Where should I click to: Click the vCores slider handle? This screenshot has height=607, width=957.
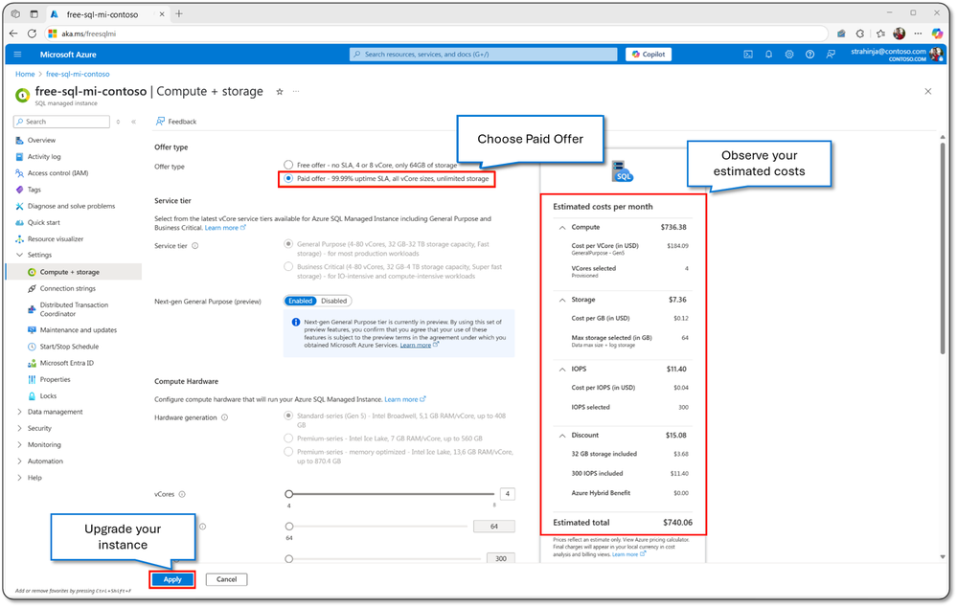[289, 494]
